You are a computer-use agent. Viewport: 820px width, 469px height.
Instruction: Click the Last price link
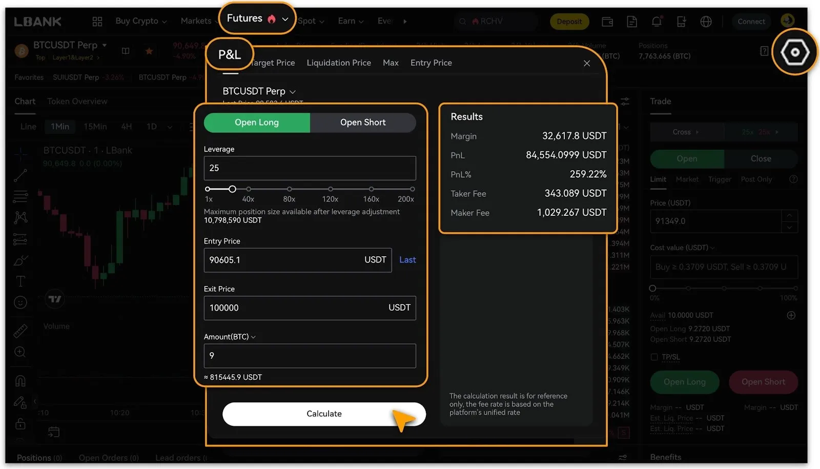coord(407,260)
